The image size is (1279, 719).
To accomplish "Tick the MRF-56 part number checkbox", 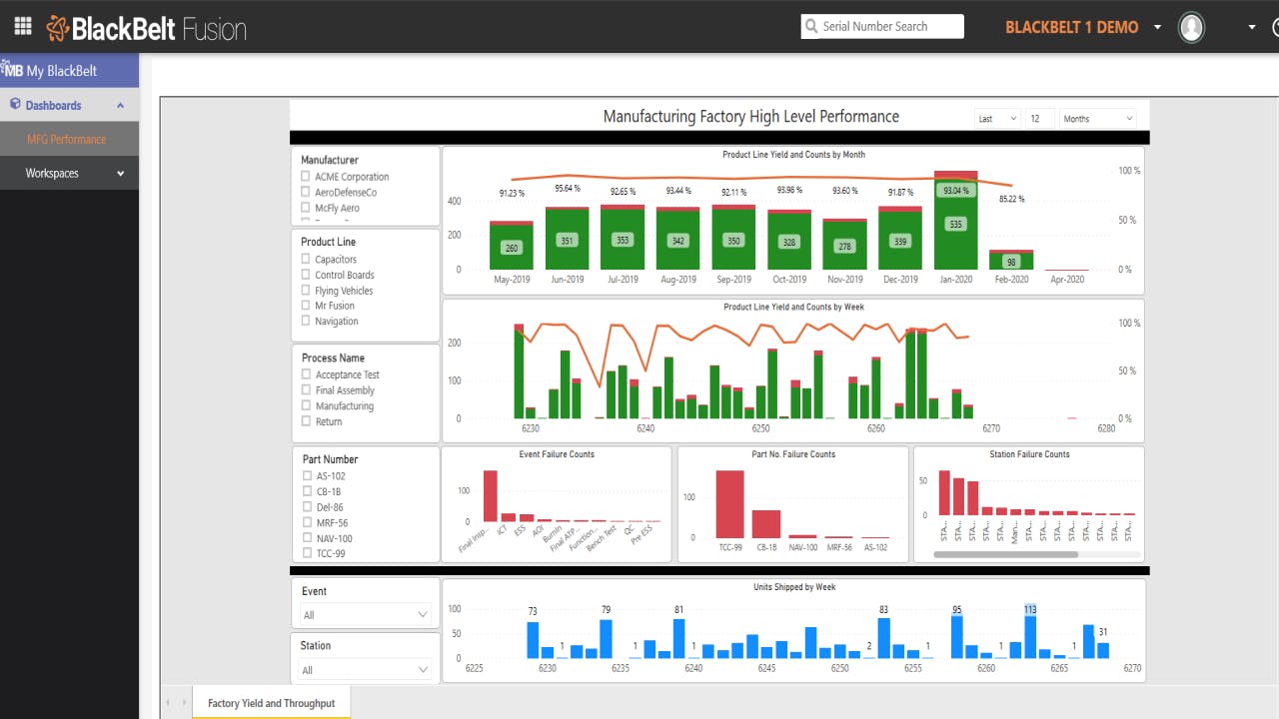I will click(x=308, y=522).
